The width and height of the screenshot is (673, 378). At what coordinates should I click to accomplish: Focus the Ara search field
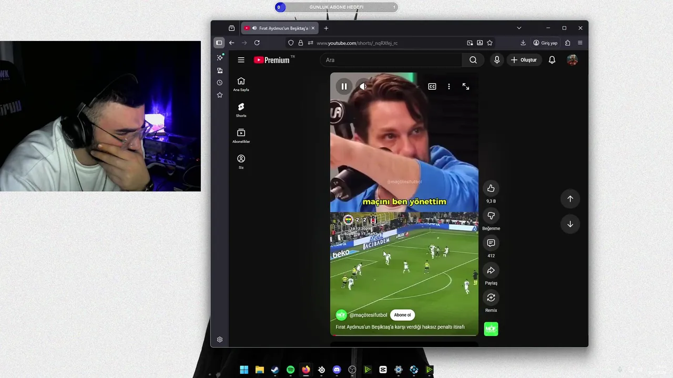tap(391, 60)
